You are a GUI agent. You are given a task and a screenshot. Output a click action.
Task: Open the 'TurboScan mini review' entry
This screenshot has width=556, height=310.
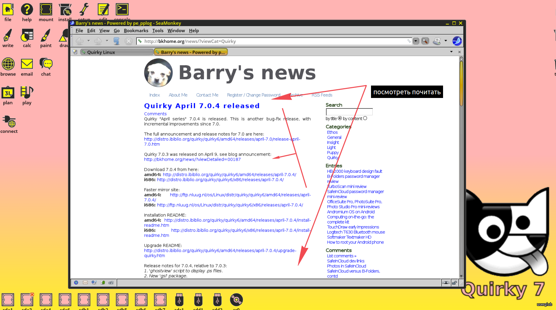click(x=347, y=186)
